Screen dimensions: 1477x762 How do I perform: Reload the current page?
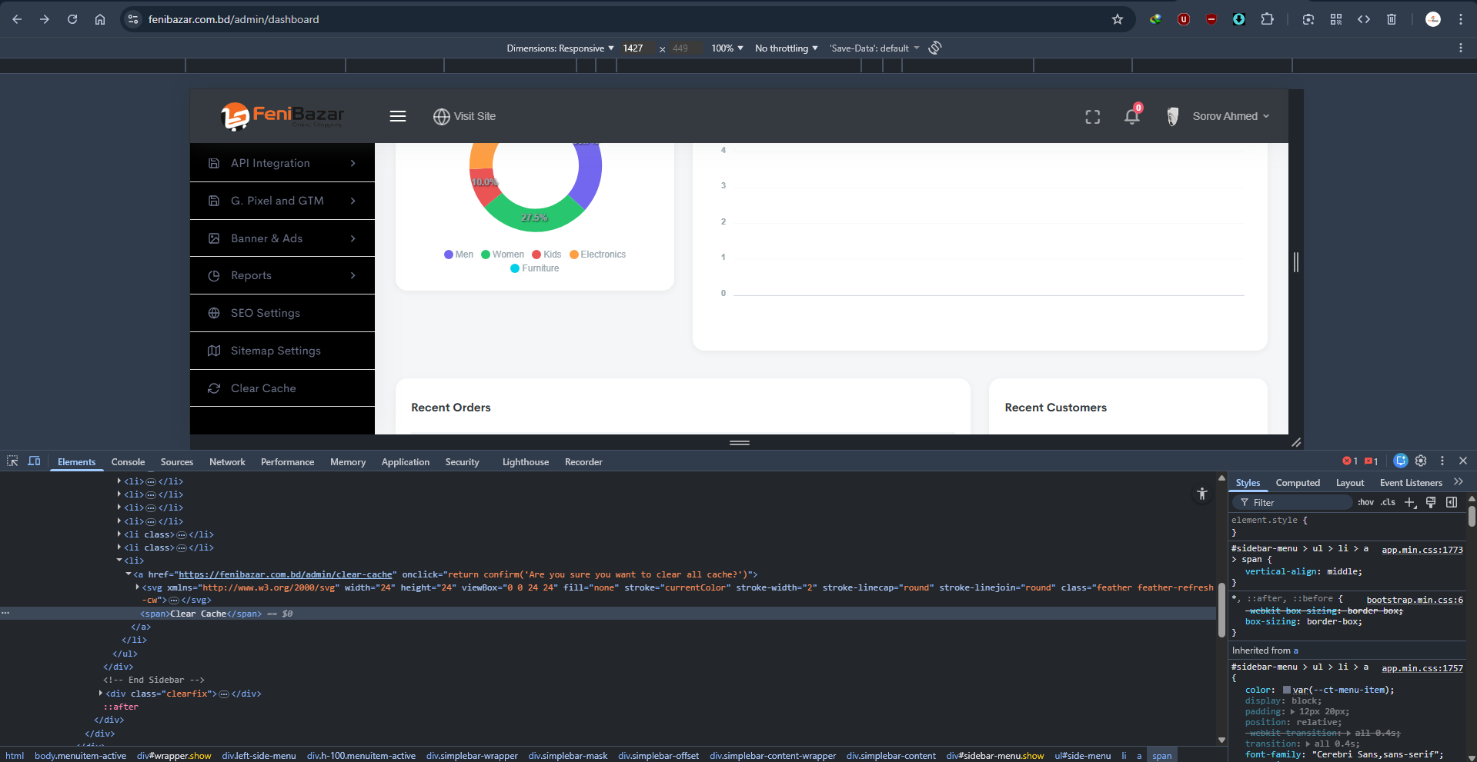[x=72, y=19]
